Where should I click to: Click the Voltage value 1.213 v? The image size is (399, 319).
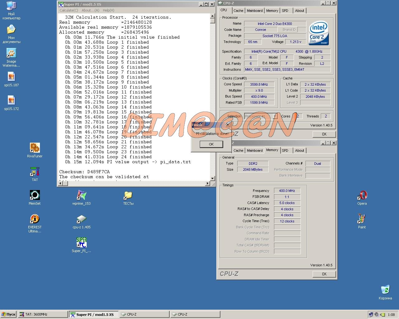(296, 42)
